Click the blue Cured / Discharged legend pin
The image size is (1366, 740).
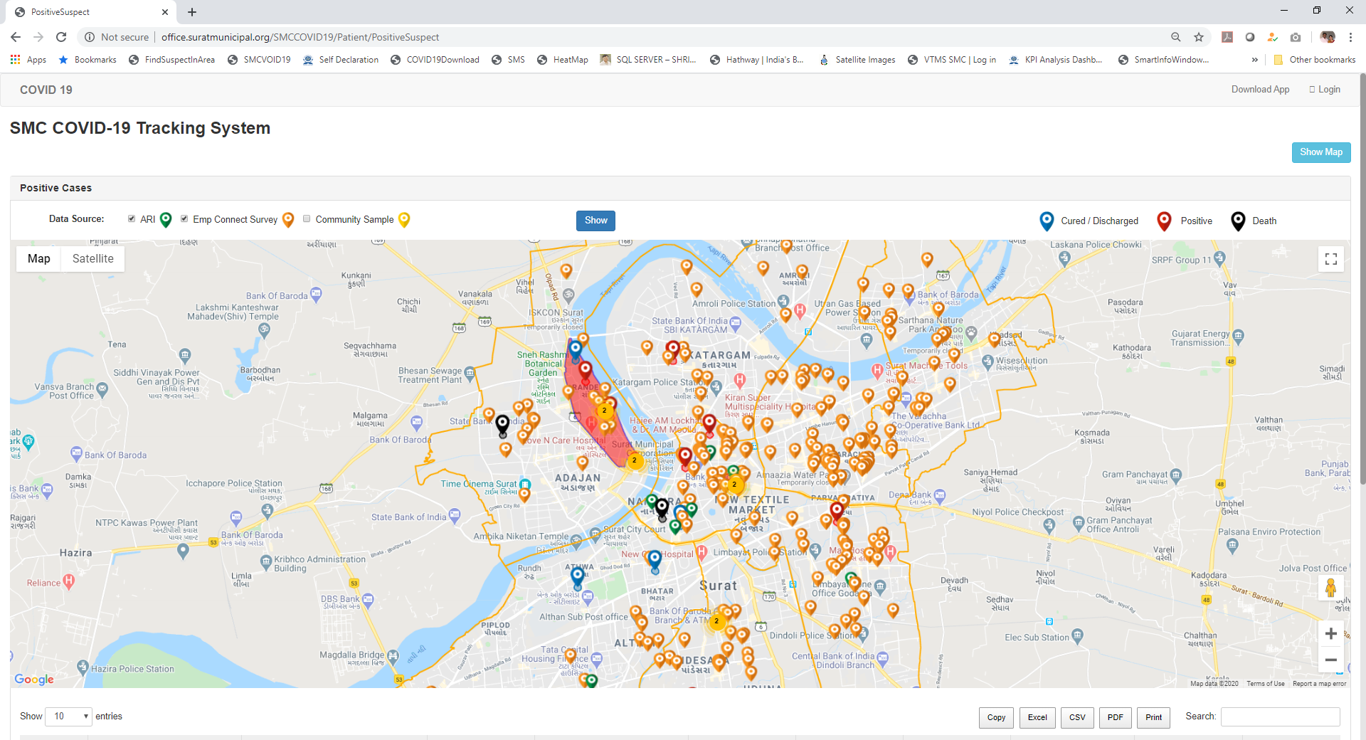[1047, 221]
